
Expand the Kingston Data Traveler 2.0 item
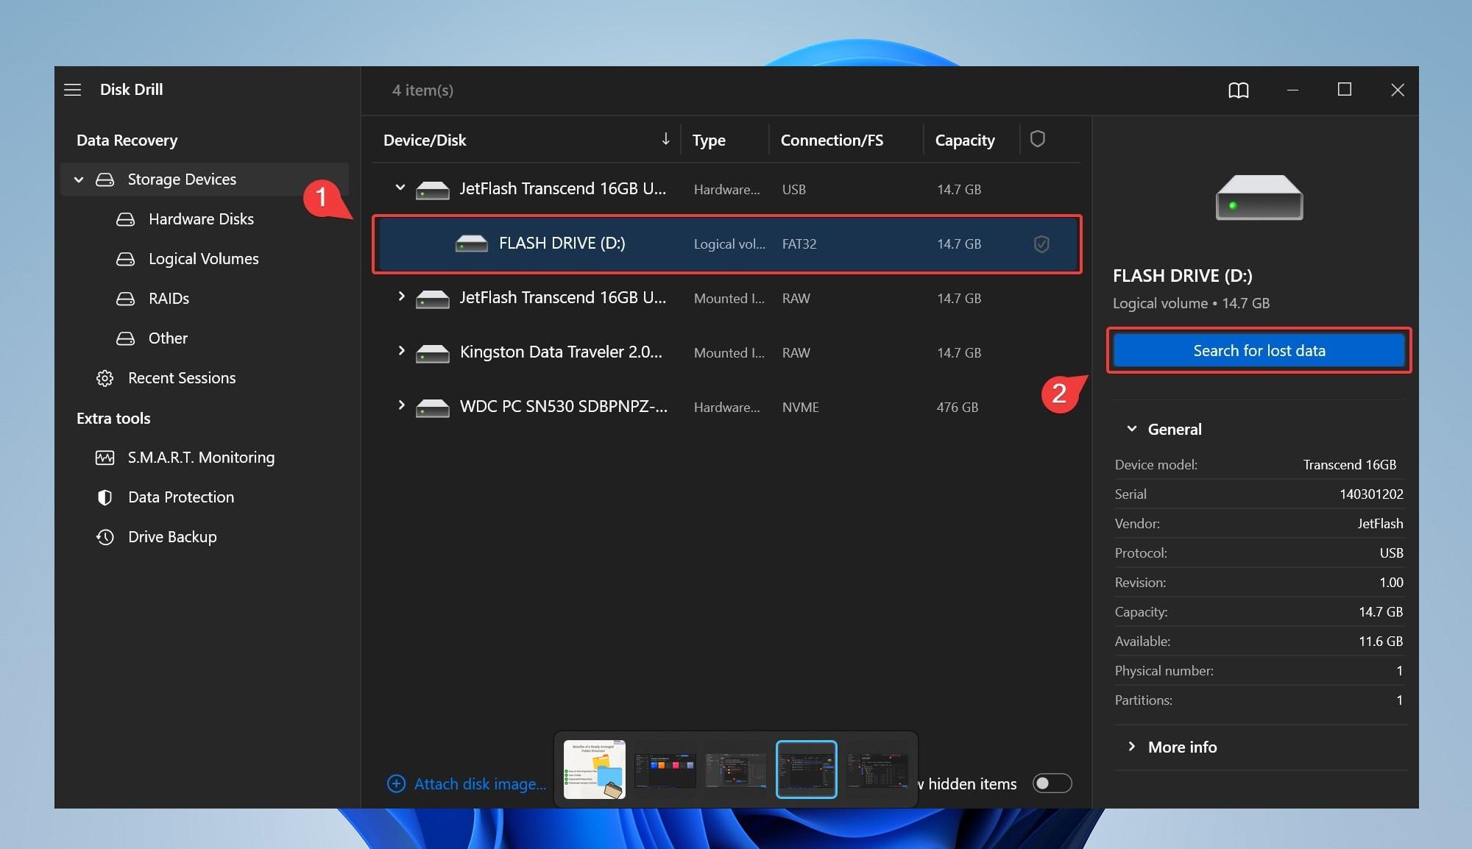point(400,352)
